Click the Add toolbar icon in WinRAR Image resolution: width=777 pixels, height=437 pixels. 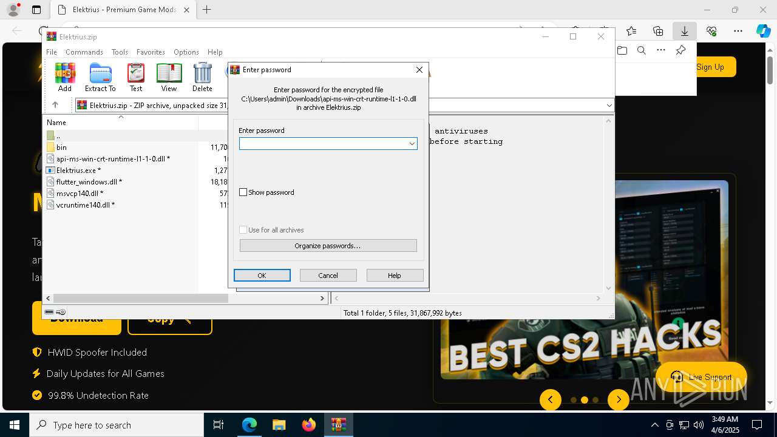[65, 77]
